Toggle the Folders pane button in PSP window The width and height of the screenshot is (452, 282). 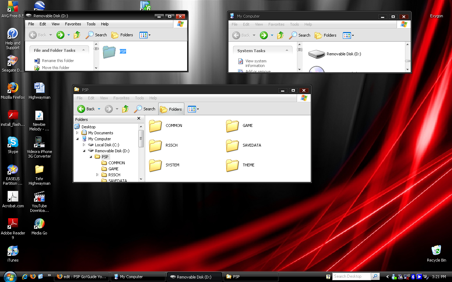coord(171,109)
